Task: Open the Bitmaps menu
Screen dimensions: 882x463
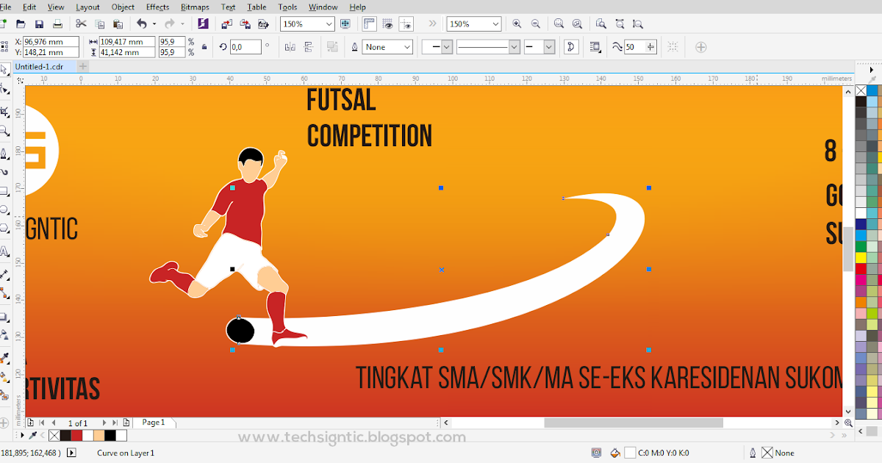Action: coord(195,7)
